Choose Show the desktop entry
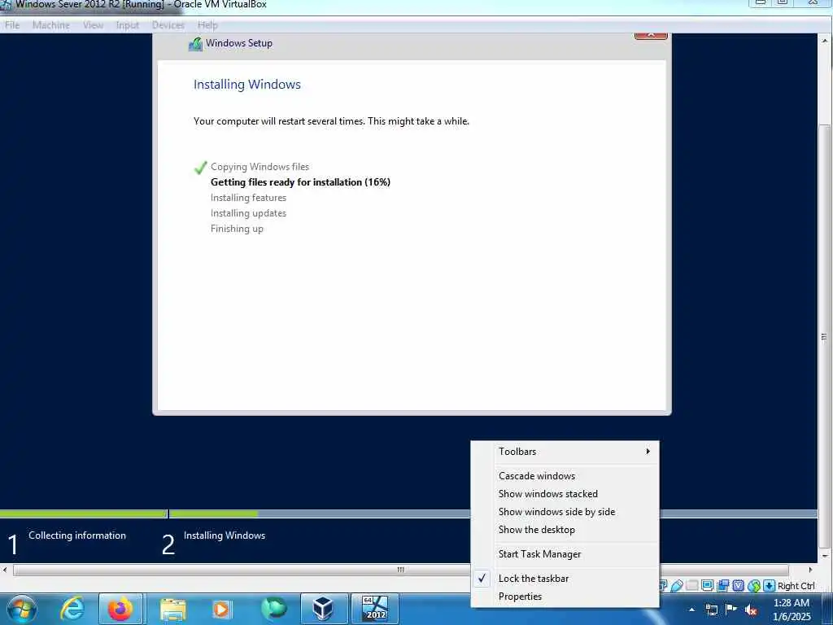Screen dimensions: 833x625 pyautogui.click(x=565, y=530)
